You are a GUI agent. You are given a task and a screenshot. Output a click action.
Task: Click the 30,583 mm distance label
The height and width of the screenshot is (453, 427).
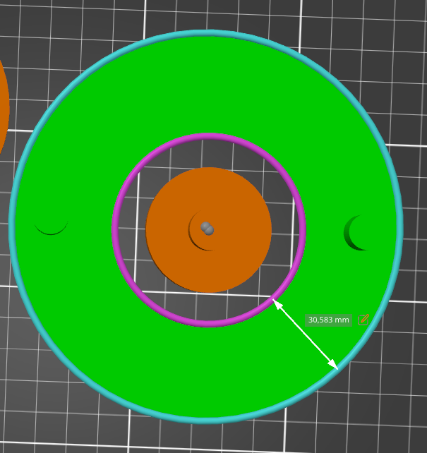(329, 320)
